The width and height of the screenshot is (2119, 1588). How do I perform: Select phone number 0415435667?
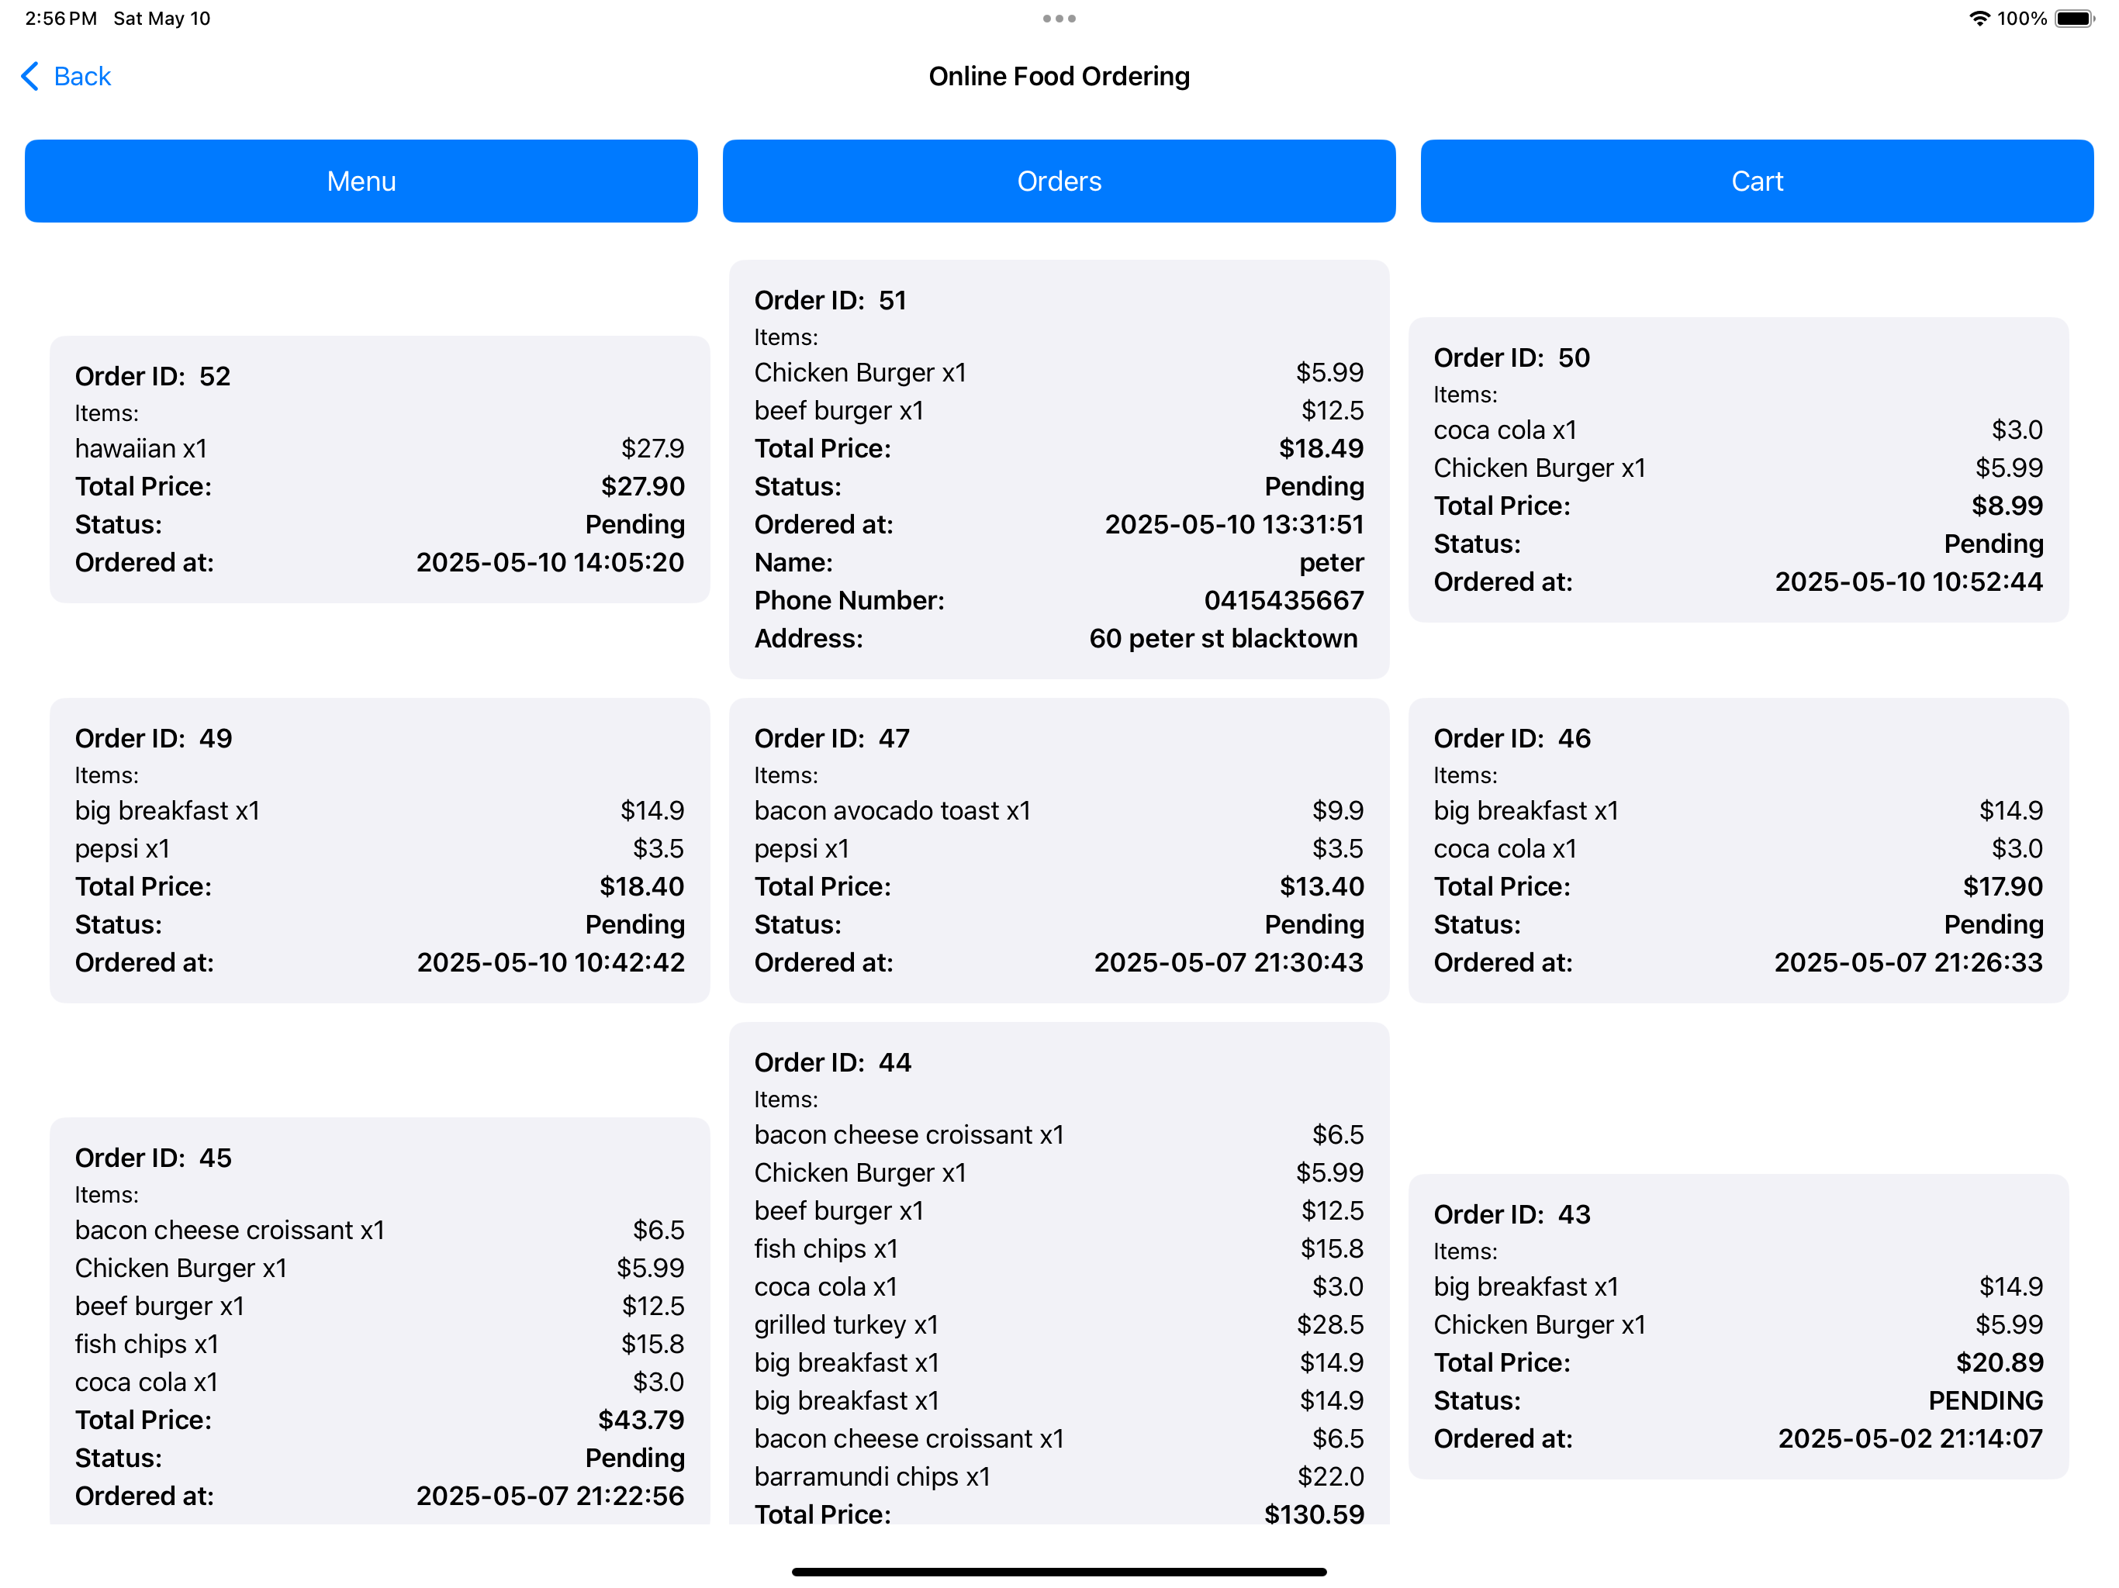(x=1284, y=600)
